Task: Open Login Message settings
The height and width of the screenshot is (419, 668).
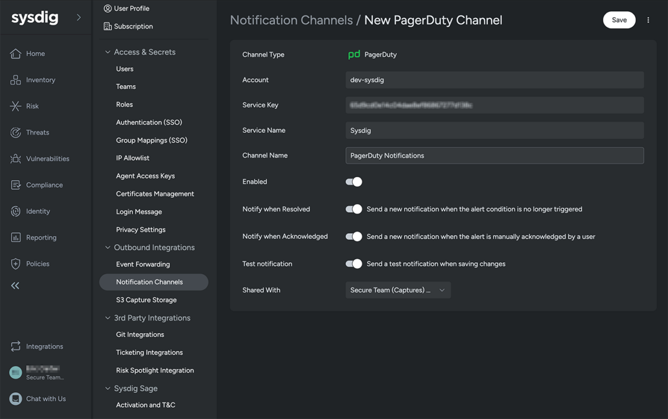Action: pos(139,211)
